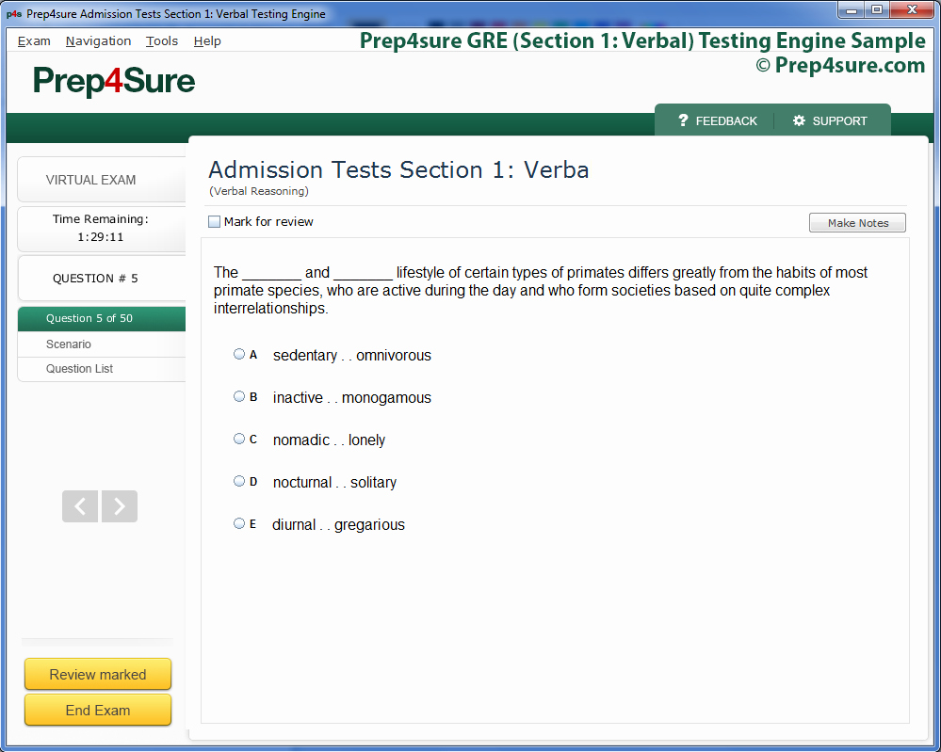Image resolution: width=941 pixels, height=752 pixels.
Task: Open the Exam menu
Action: [x=34, y=40]
